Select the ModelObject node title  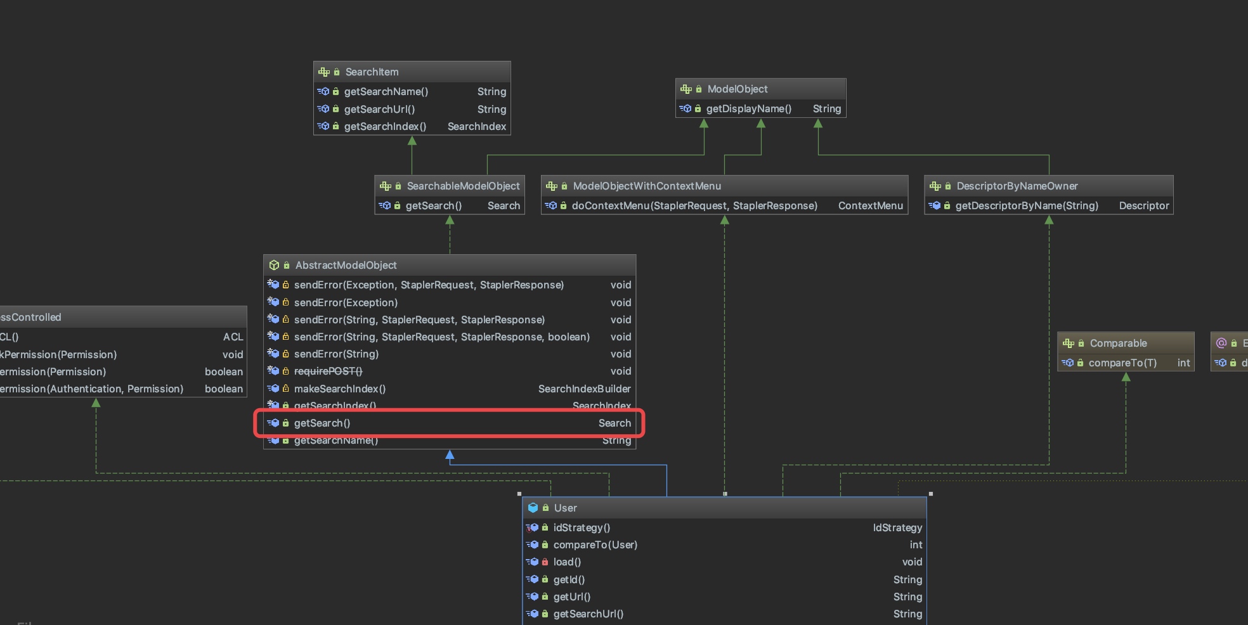[738, 89]
